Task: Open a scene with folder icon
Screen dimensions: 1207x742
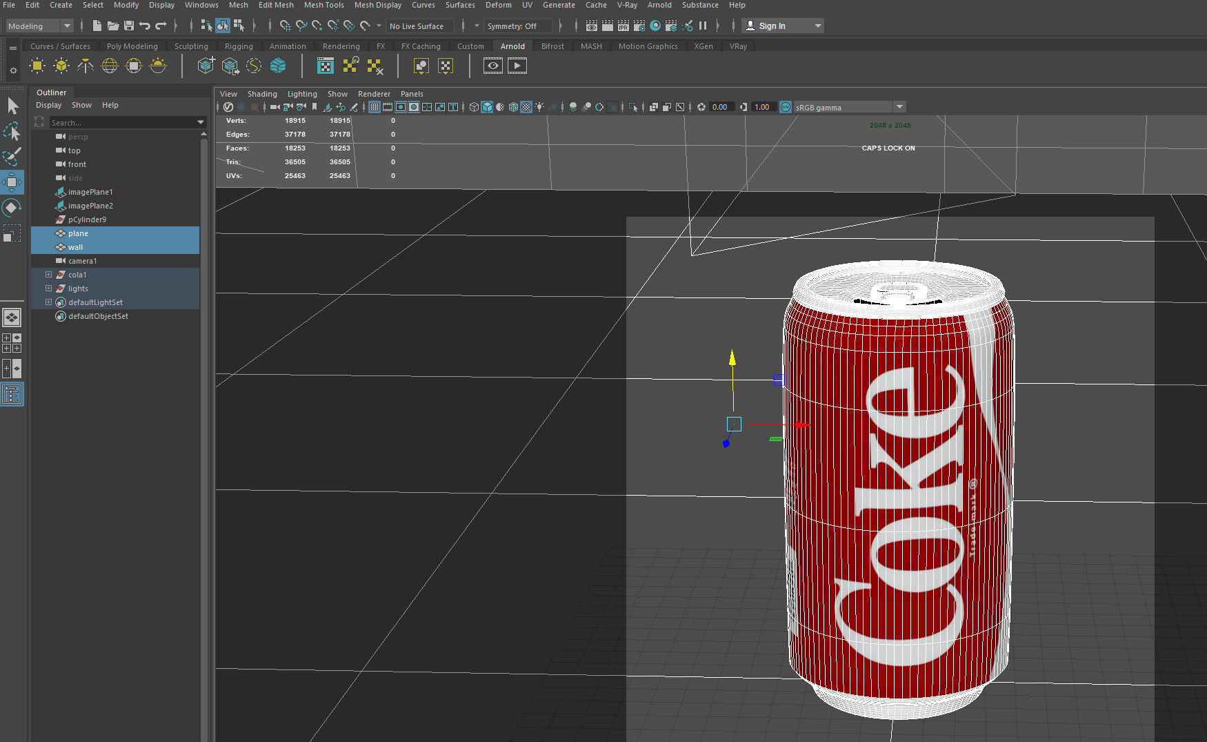Action: [x=112, y=26]
